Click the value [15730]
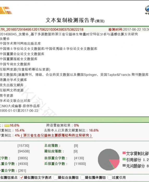This screenshot has height=182, width=149. 23,145
